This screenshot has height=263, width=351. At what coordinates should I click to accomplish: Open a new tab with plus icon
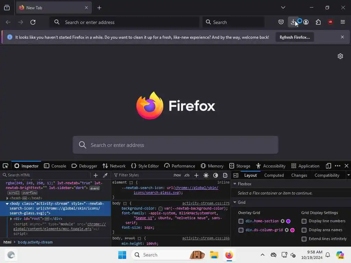pyautogui.click(x=99, y=8)
